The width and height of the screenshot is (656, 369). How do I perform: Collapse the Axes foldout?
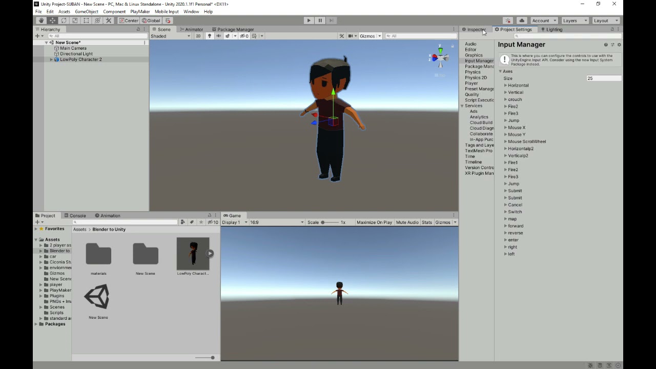click(500, 71)
